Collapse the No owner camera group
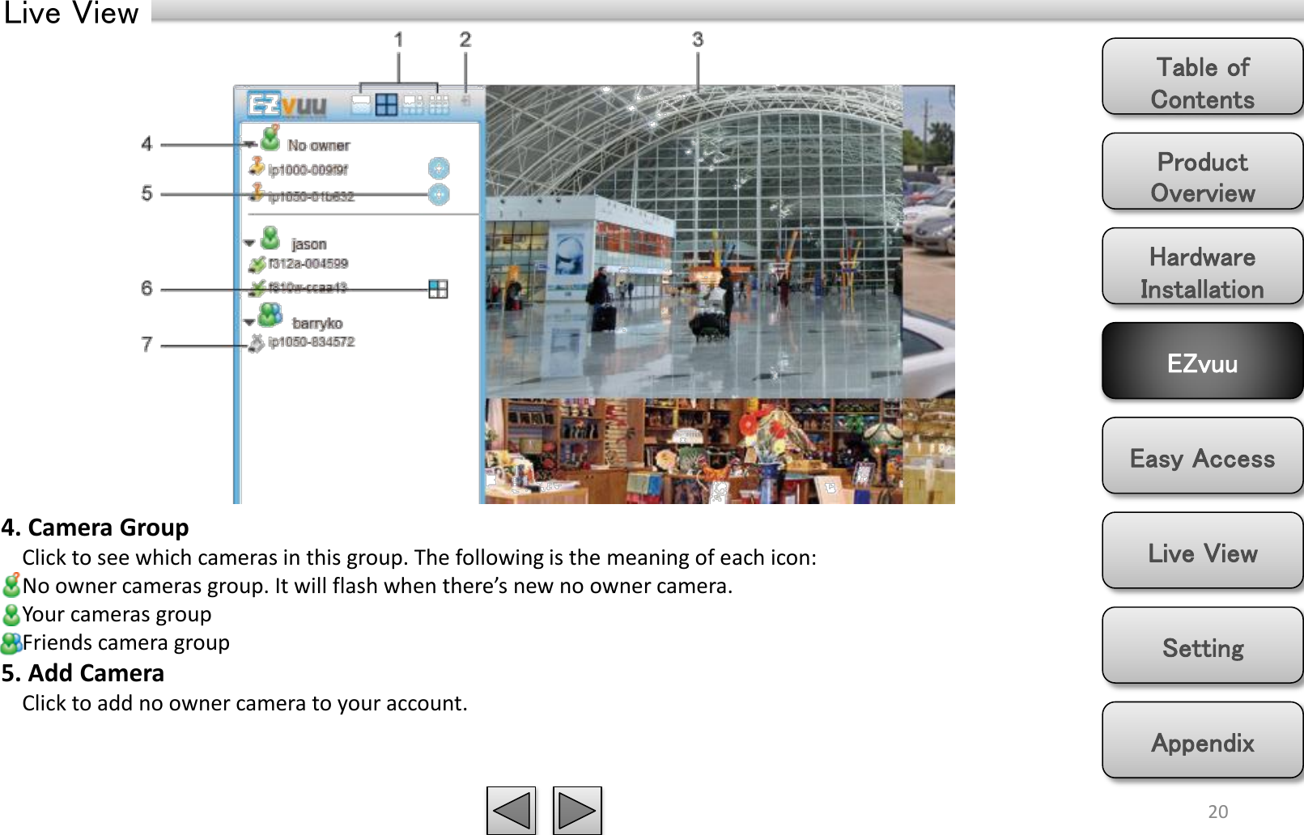This screenshot has height=835, width=1304. pos(250,144)
